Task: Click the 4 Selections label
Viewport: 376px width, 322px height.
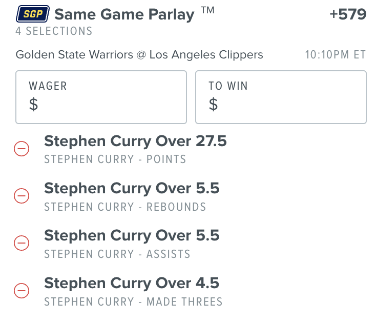Action: tap(54, 31)
